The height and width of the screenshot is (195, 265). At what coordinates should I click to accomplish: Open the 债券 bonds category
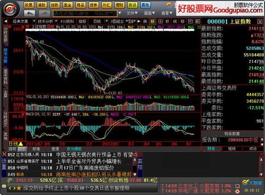point(94,5)
